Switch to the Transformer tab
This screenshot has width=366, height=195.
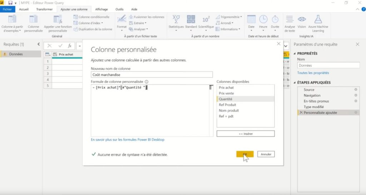click(44, 9)
